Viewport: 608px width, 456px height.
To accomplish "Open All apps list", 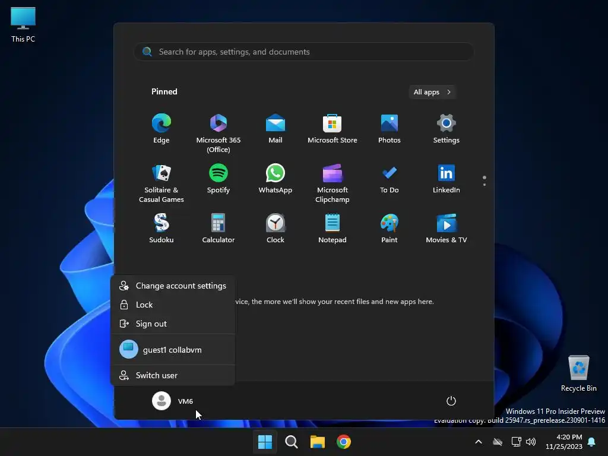I will click(x=432, y=92).
